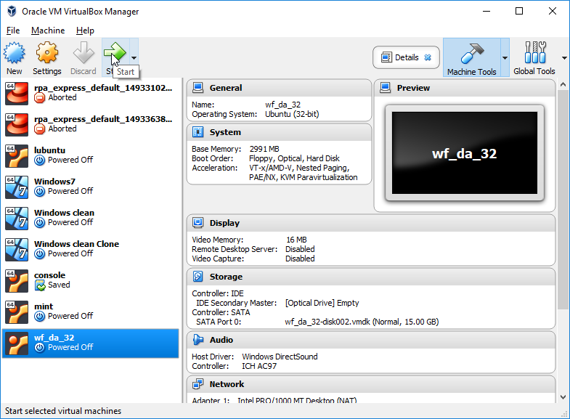Click the Storage section disk icon

[x=198, y=277]
